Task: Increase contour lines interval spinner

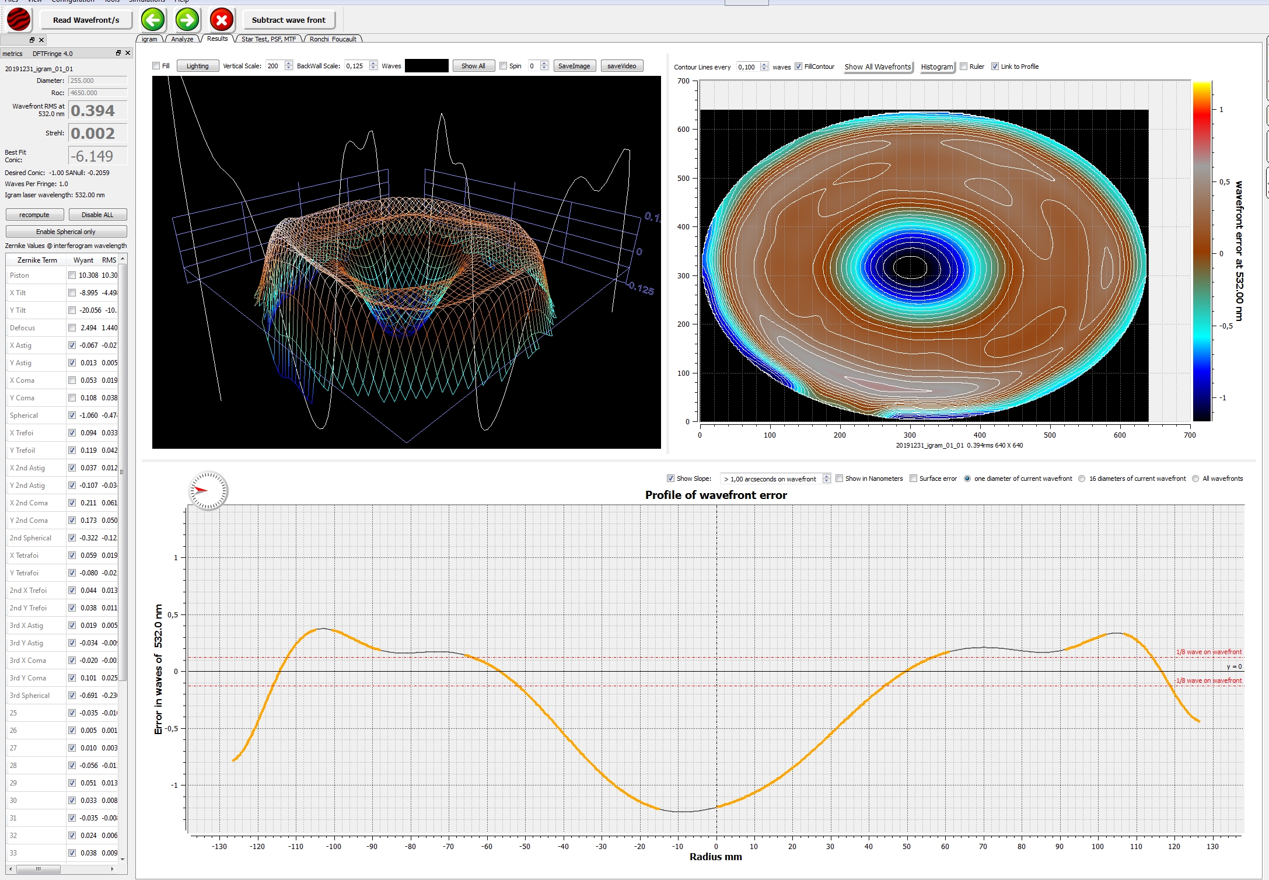Action: coord(764,64)
